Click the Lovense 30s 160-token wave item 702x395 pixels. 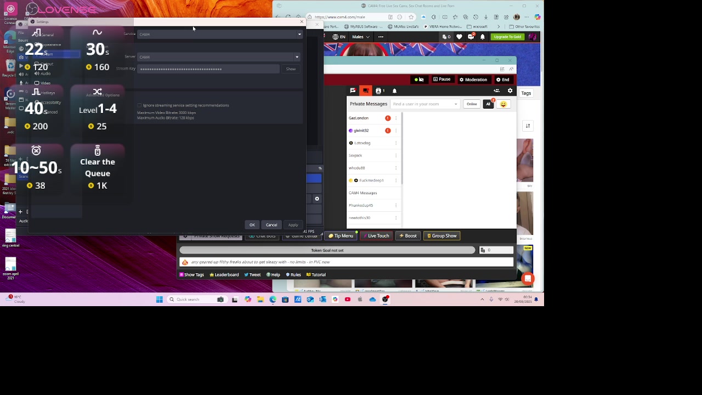[x=98, y=50]
